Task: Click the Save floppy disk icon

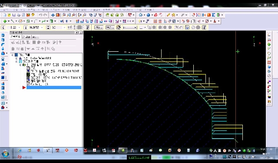Action: click(14, 15)
